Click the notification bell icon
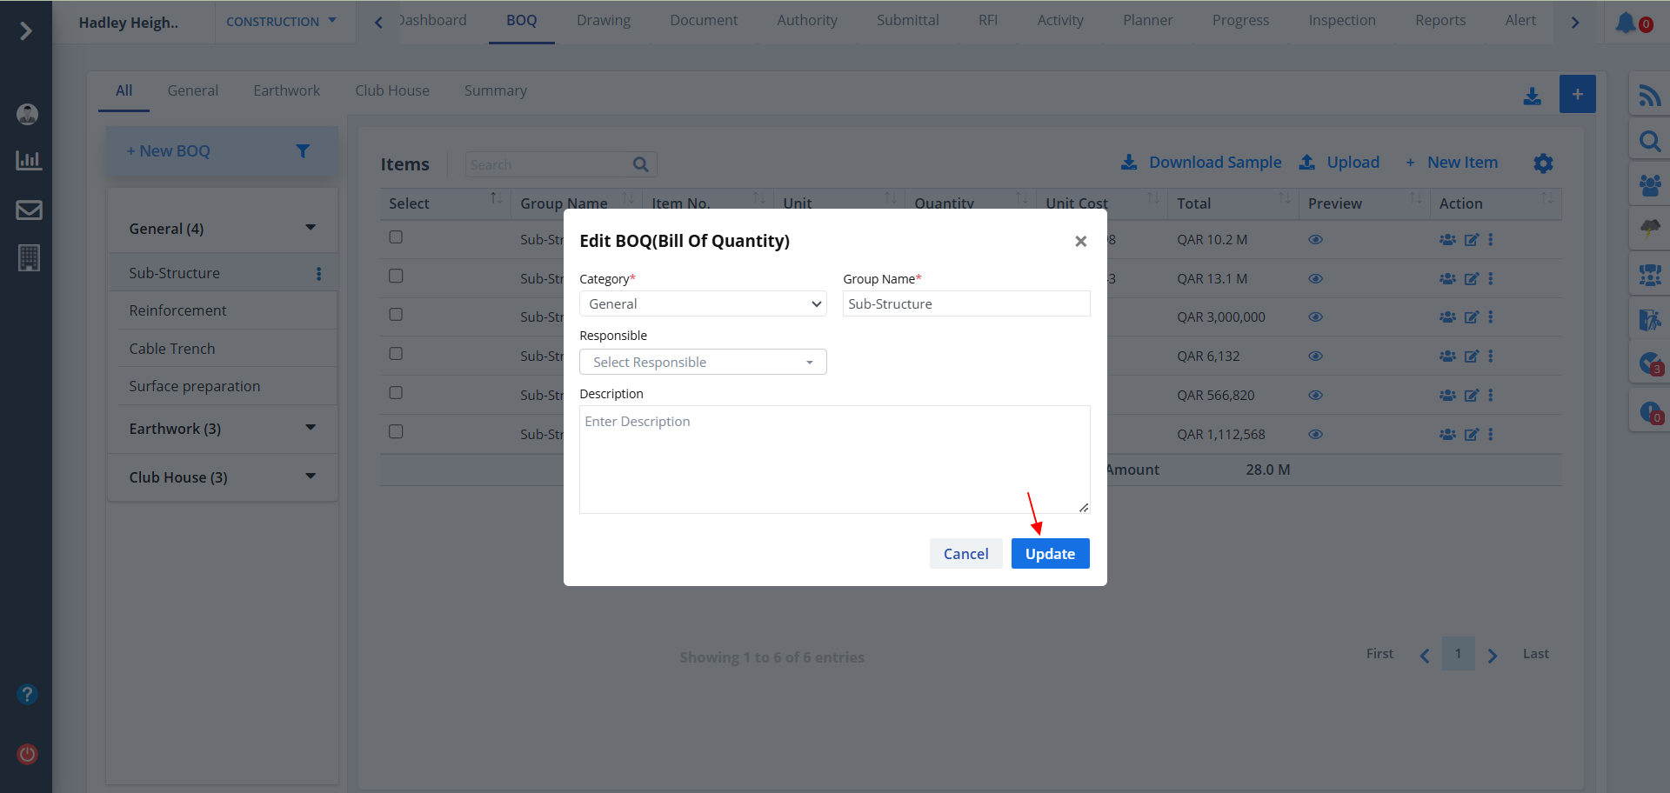The height and width of the screenshot is (793, 1670). (1625, 23)
